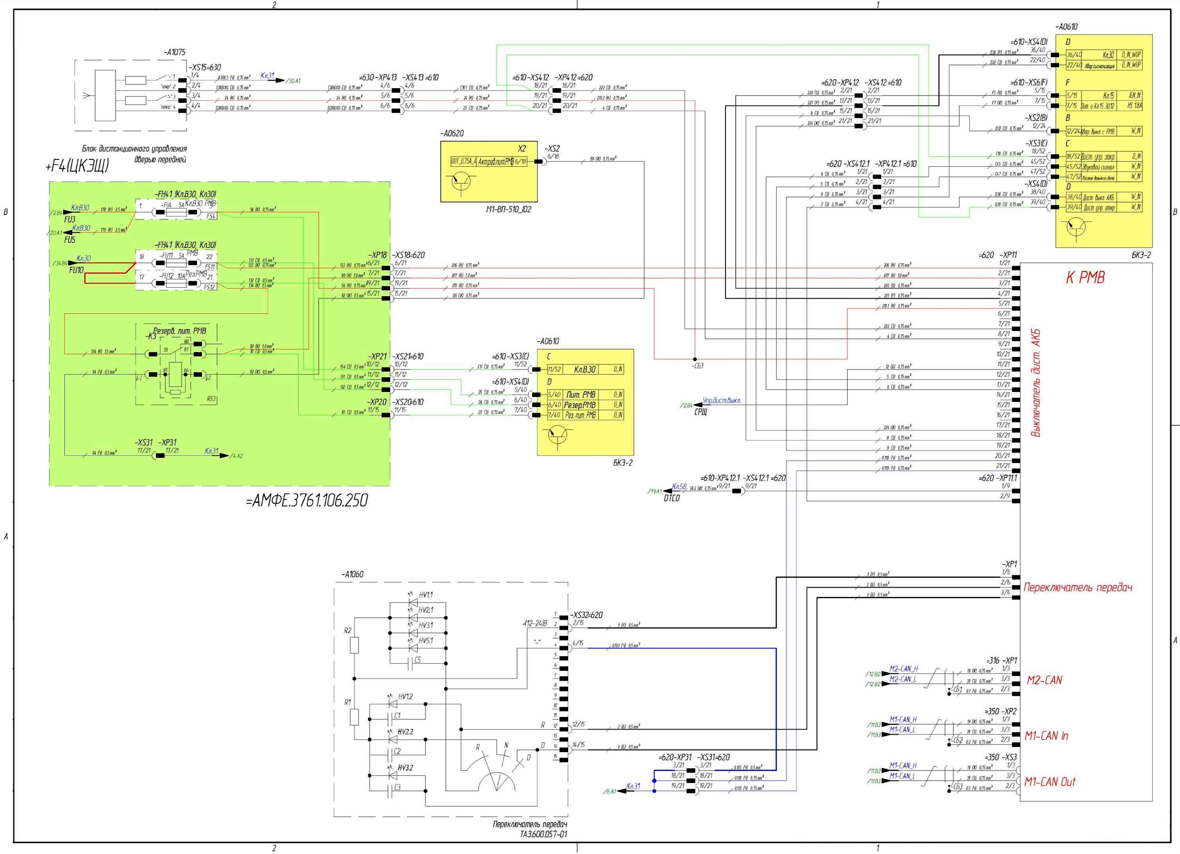Viewport: 1180px width, 854px height.
Task: Click the 'FU10' fuse reference
Action: [76, 270]
